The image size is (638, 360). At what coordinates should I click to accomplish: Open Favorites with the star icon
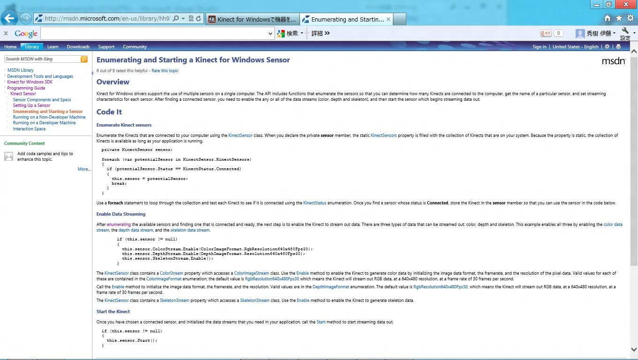619,18
